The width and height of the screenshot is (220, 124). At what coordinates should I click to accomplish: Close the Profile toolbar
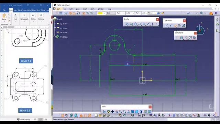(157, 19)
